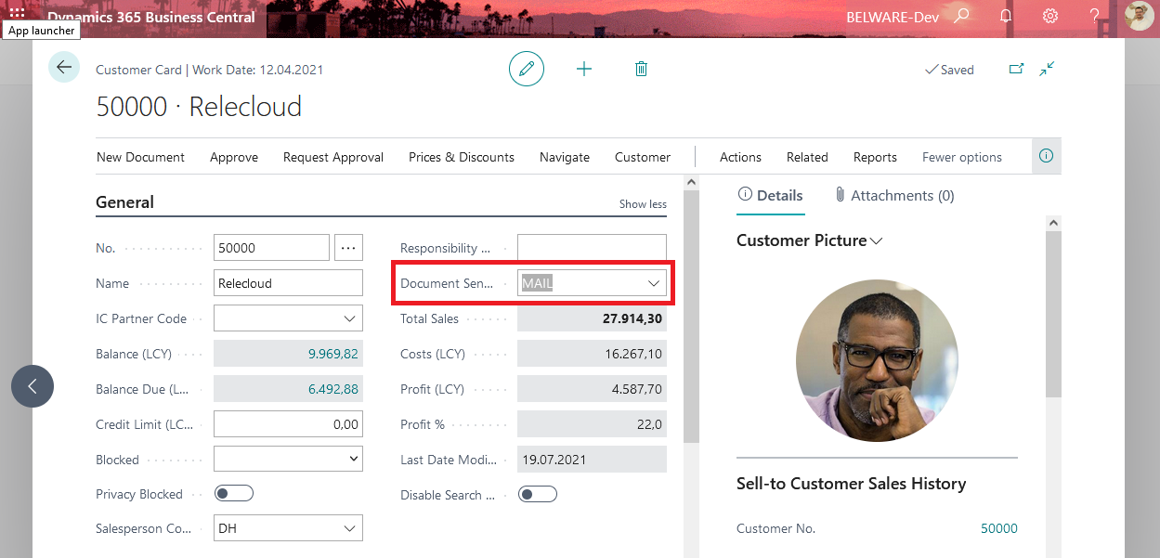Click Fewer options
1160x558 pixels.
point(962,157)
